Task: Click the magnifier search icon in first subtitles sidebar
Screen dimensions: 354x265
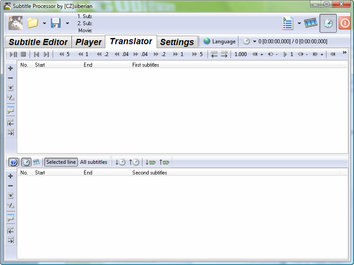Action: click(11, 110)
